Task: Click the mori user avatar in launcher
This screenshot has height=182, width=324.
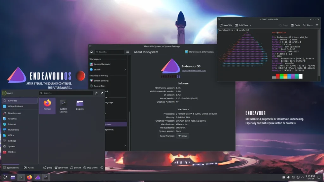Action: (x=4, y=93)
